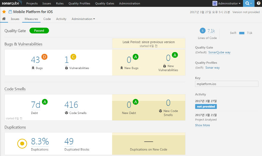
Task: Click the bug icon next to Bugs
Action: 33,68
